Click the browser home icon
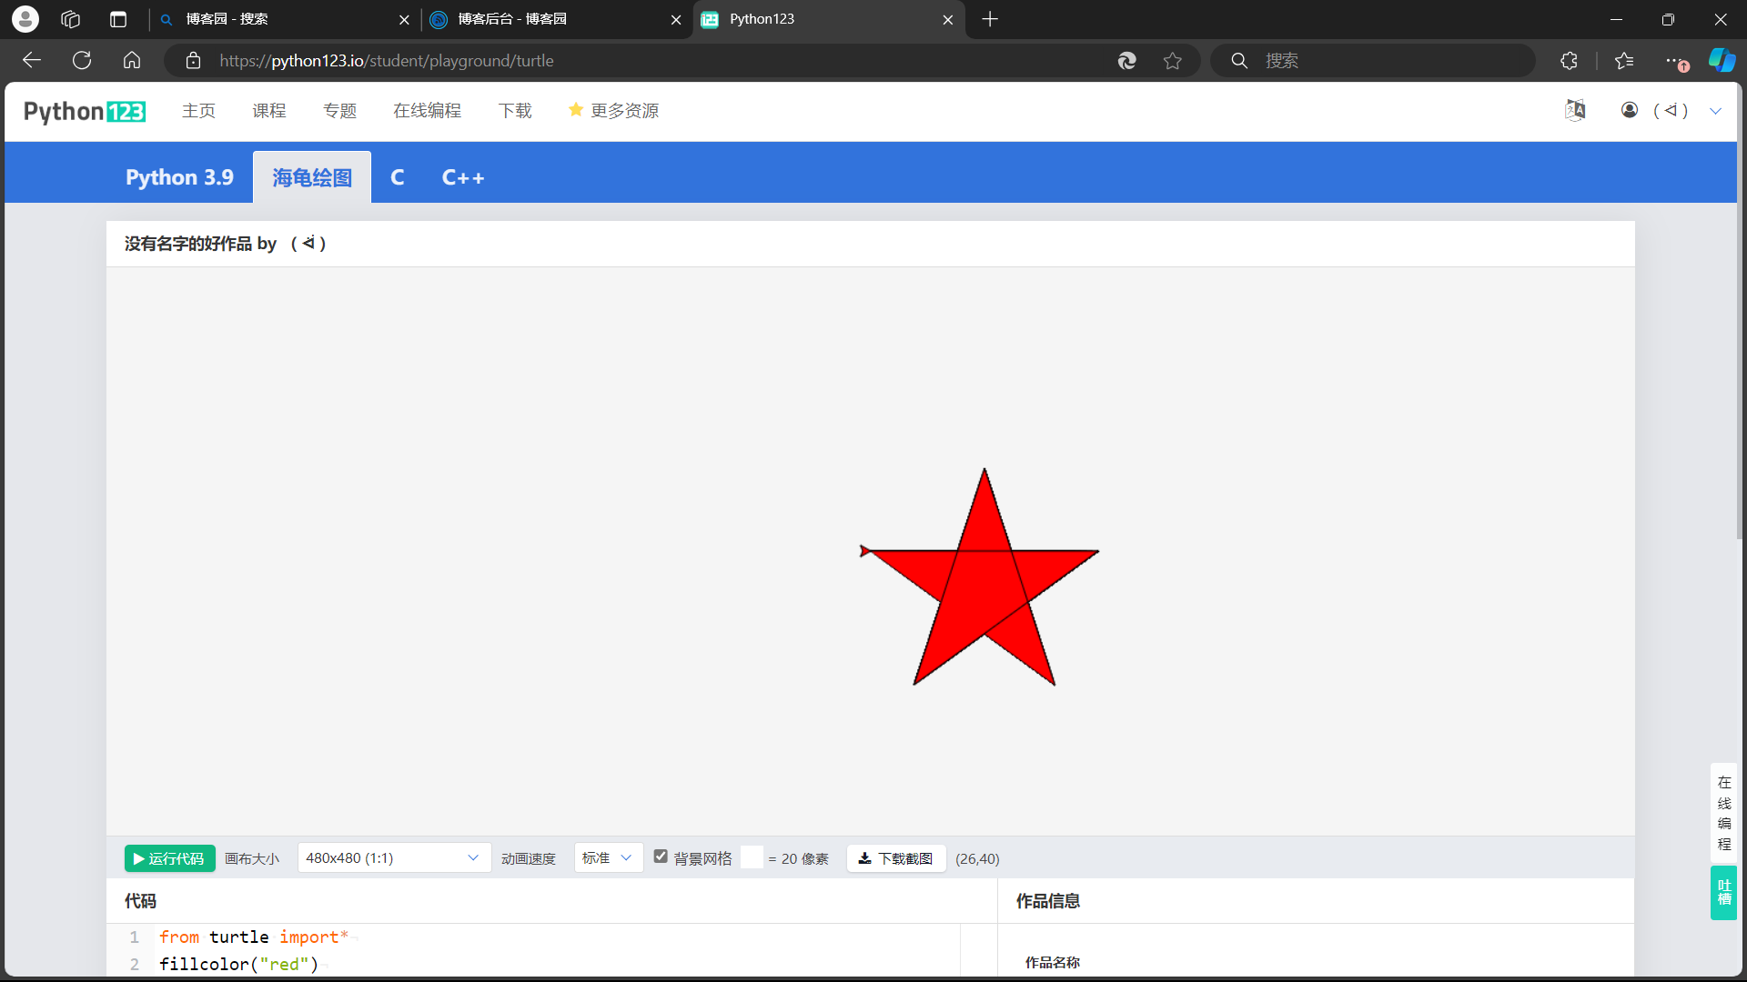The width and height of the screenshot is (1747, 982). point(132,61)
